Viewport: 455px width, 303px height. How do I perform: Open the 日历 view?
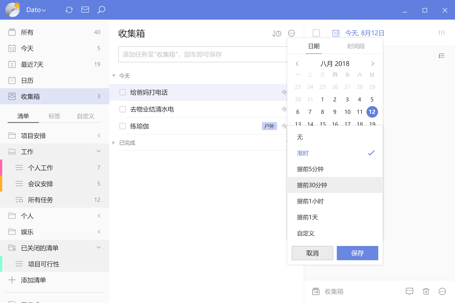click(55, 80)
